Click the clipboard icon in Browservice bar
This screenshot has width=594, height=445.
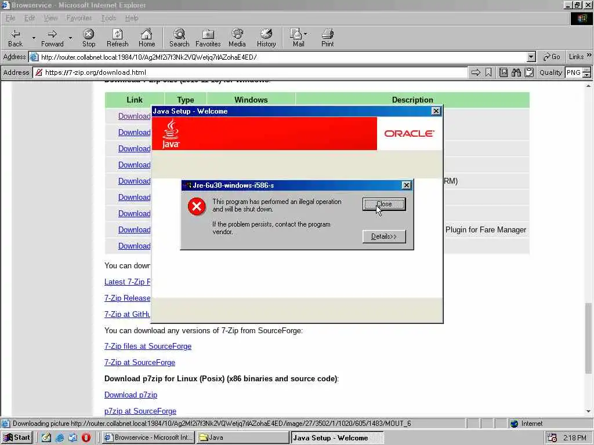pos(529,72)
